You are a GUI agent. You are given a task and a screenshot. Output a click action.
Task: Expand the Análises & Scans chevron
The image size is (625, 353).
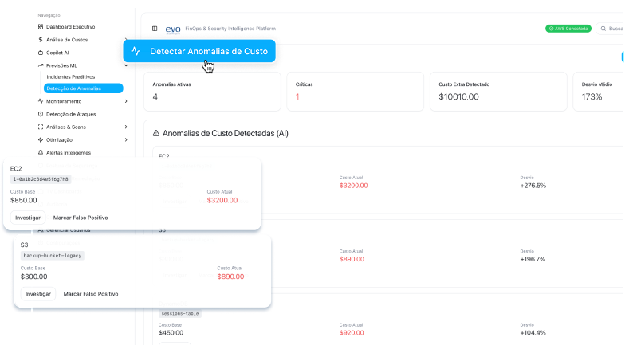[126, 127]
